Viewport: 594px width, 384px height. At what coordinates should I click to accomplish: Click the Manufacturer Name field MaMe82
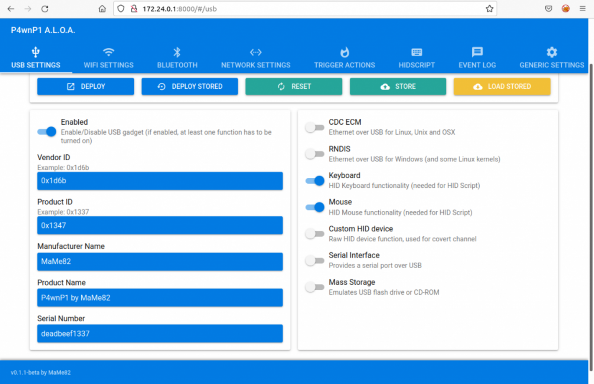(x=160, y=262)
